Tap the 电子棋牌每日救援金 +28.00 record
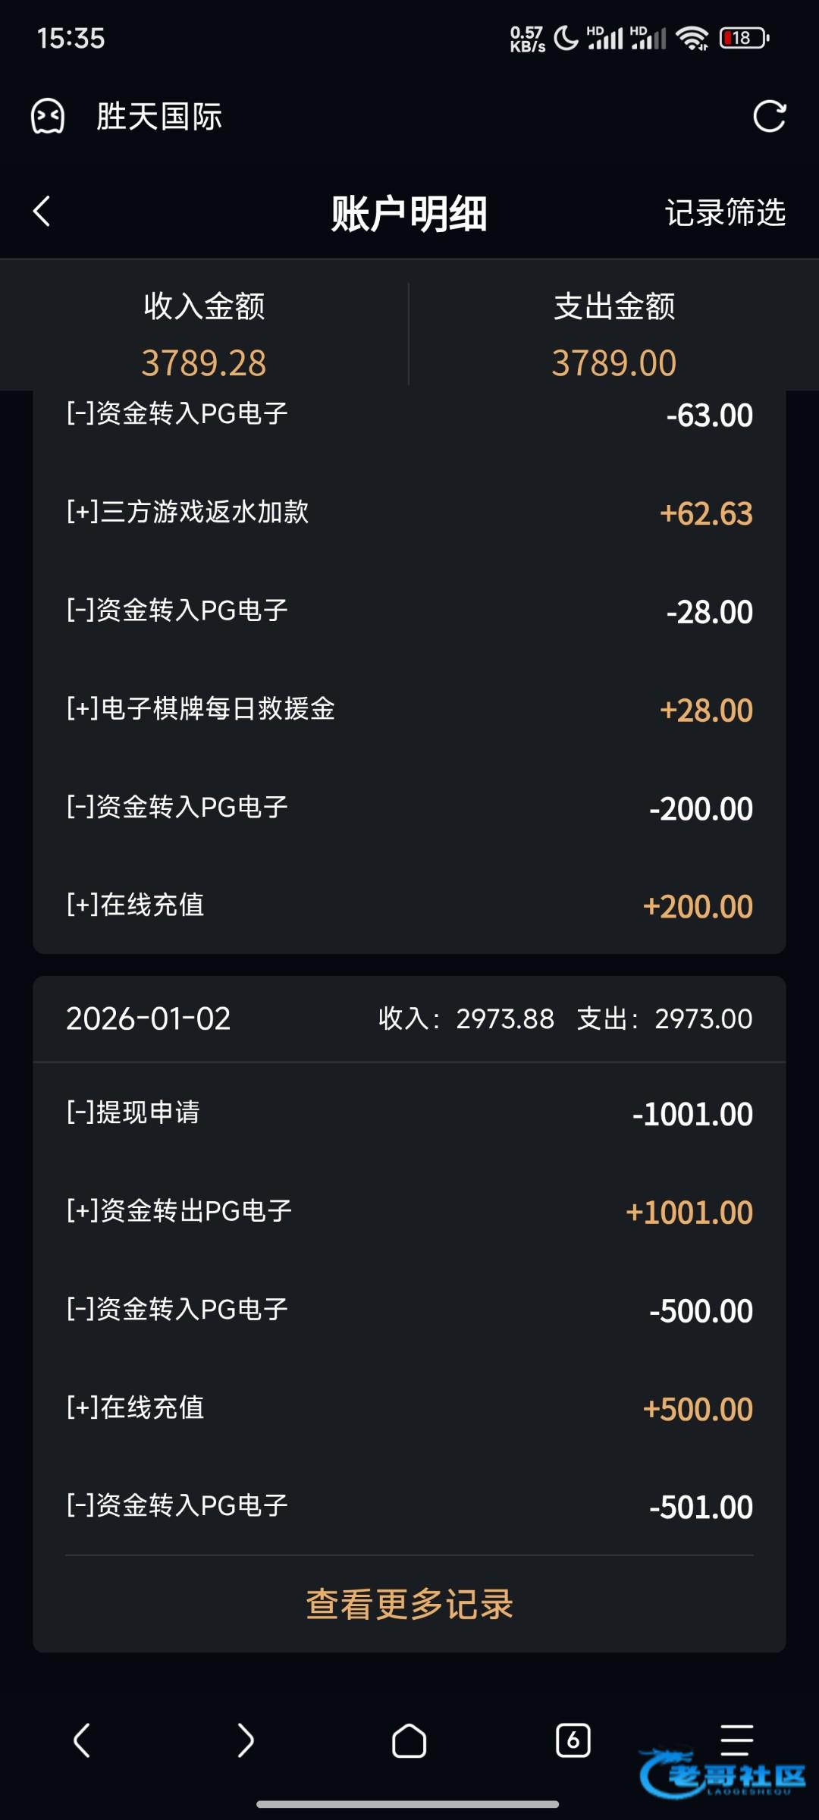The image size is (819, 1820). (409, 710)
